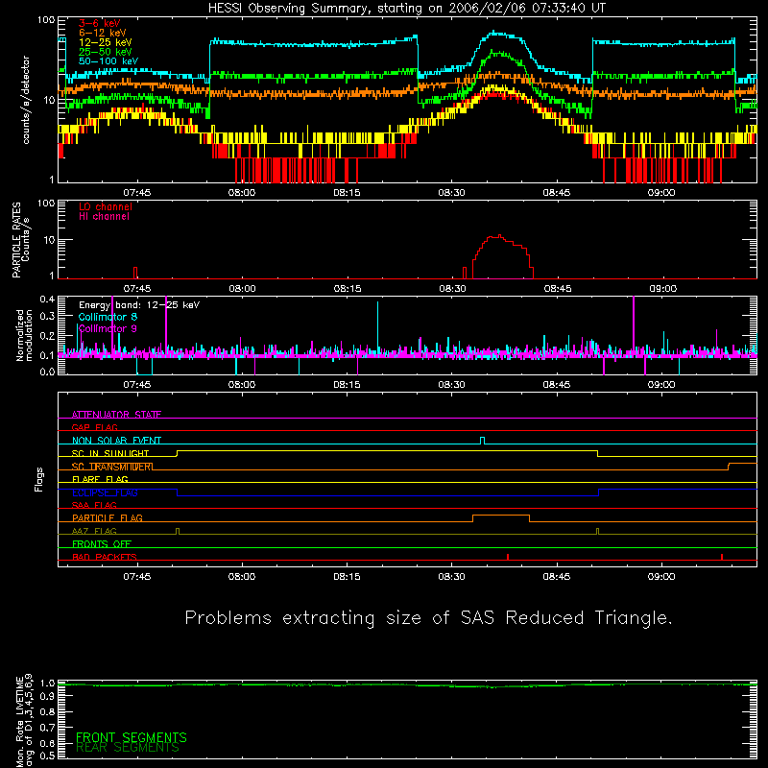Click the LO channel legend label

(106, 206)
